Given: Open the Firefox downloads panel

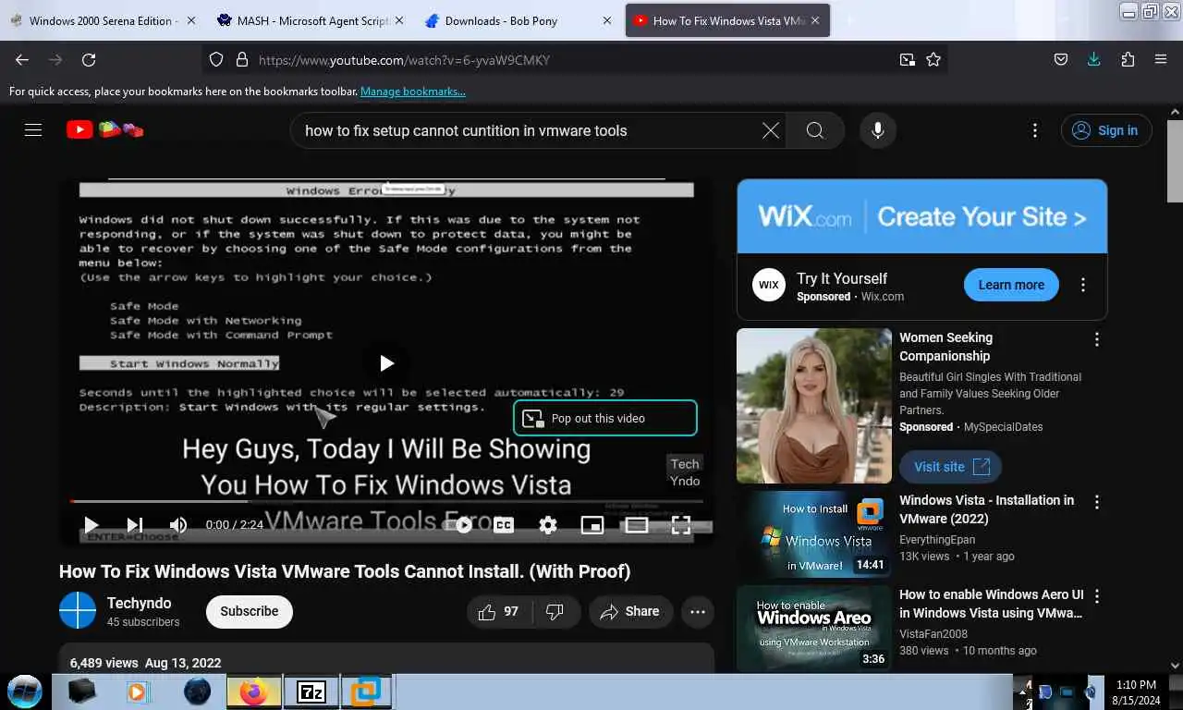Looking at the screenshot, I should click(x=1094, y=59).
